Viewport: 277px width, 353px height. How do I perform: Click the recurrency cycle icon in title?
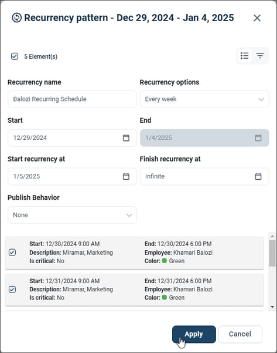click(16, 18)
